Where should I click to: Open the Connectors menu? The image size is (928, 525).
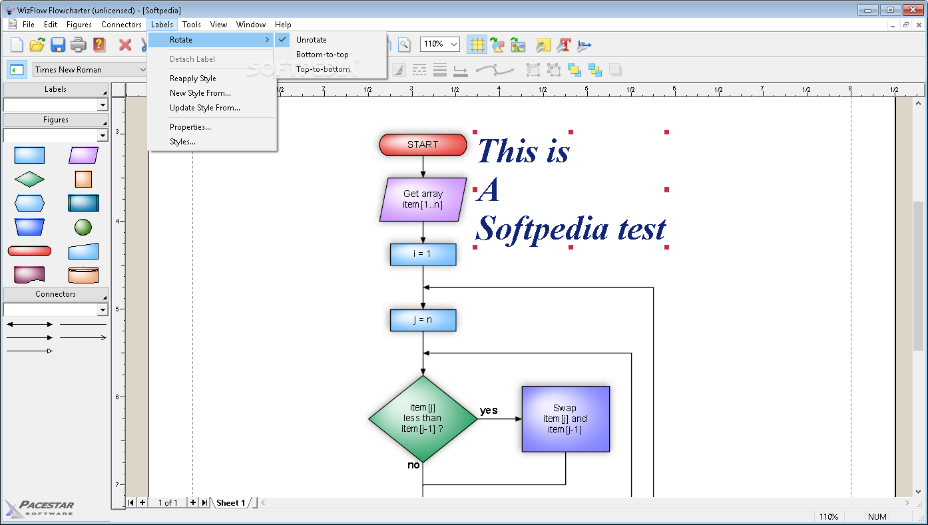(x=121, y=25)
